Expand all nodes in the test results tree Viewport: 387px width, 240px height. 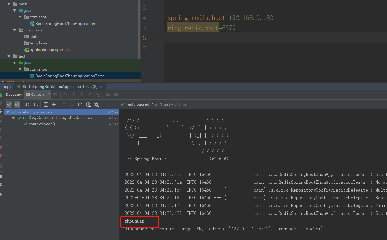click(x=46, y=104)
